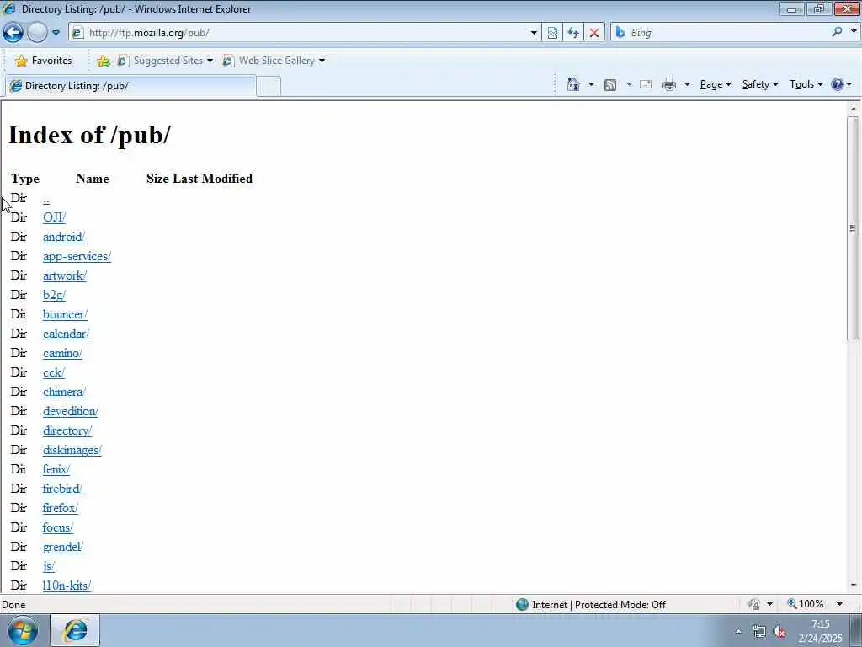
Task: Click the Forward navigation arrow button
Action: point(37,33)
